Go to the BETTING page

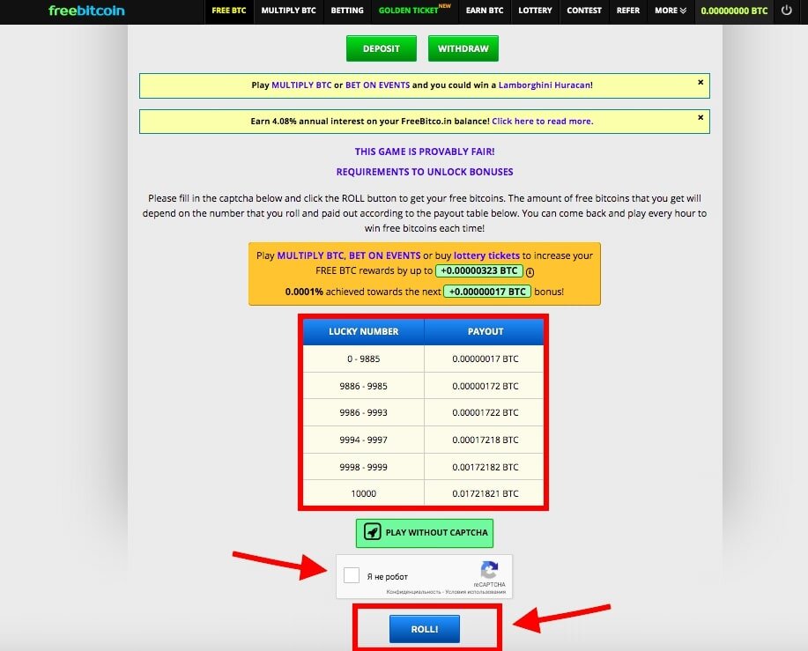coord(347,11)
